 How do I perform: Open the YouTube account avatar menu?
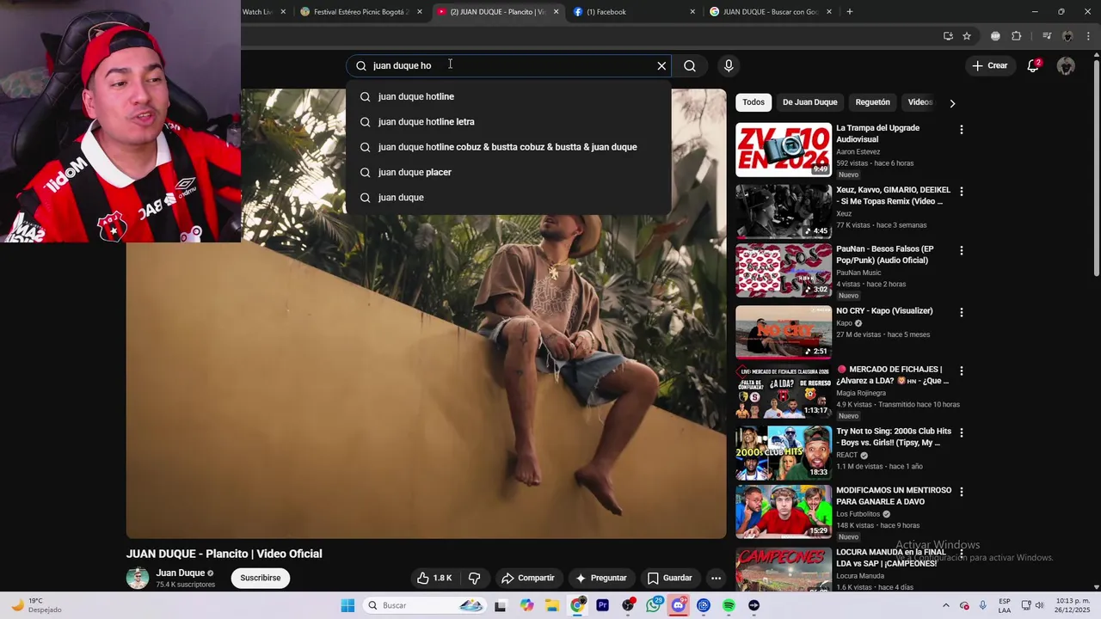pos(1066,65)
